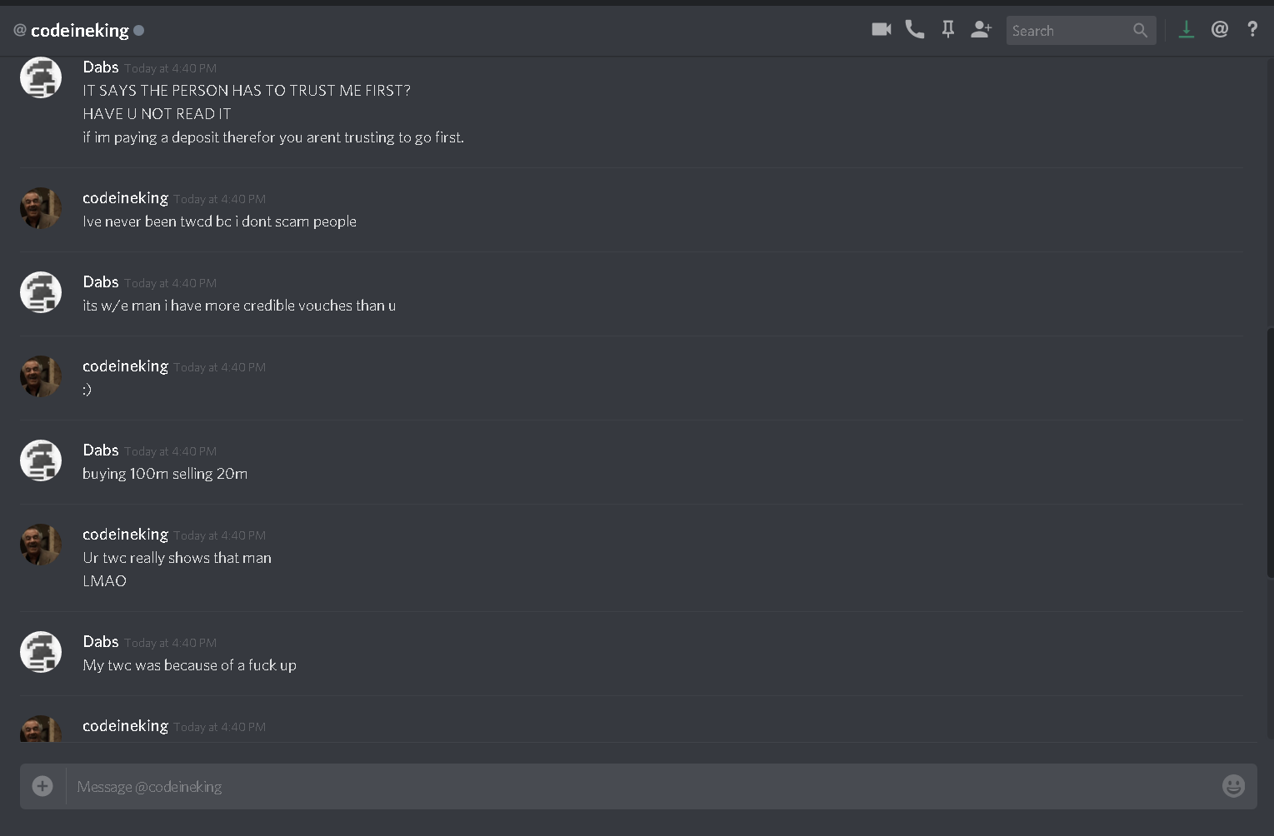1274x836 pixels.
Task: Open Dabs avatar on first message
Action: tap(41, 77)
